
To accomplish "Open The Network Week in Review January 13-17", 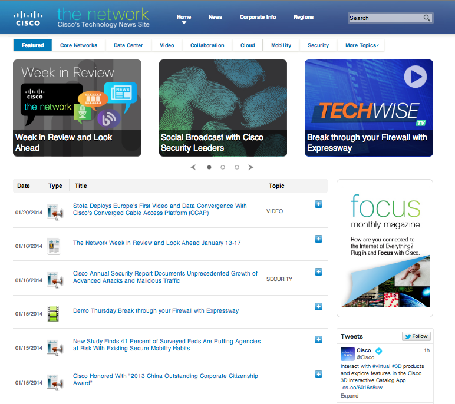I will (157, 243).
